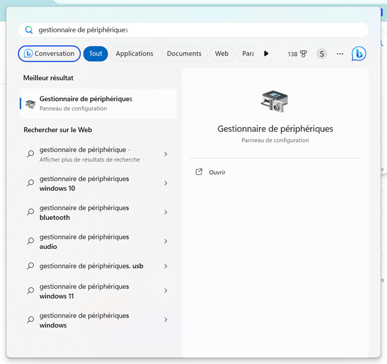The height and width of the screenshot is (364, 387).
Task: Click the search text input field
Action: coord(193,30)
